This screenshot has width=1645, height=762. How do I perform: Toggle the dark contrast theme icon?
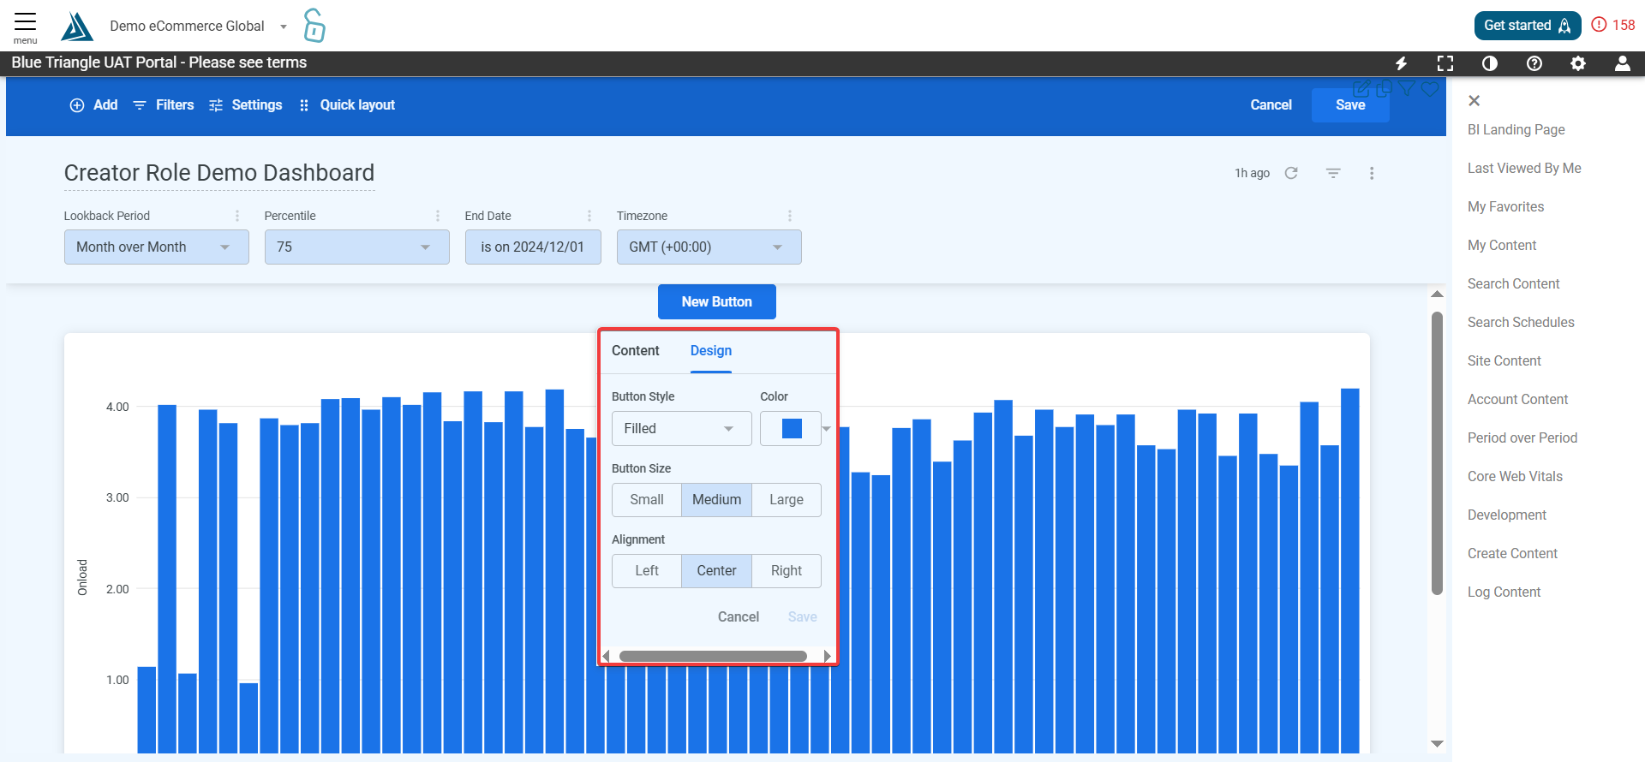pos(1490,63)
